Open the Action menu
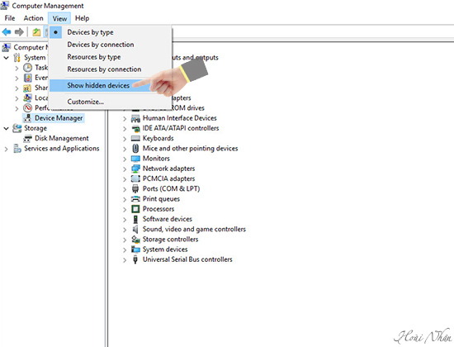 pos(33,18)
